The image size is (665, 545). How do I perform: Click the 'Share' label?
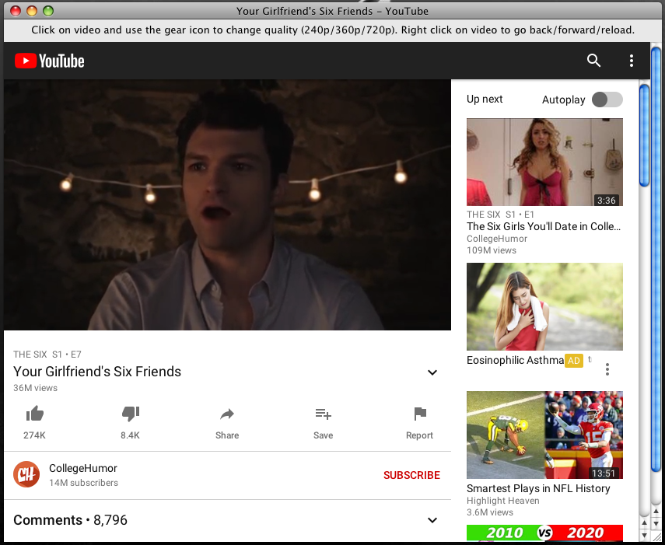pos(227,435)
